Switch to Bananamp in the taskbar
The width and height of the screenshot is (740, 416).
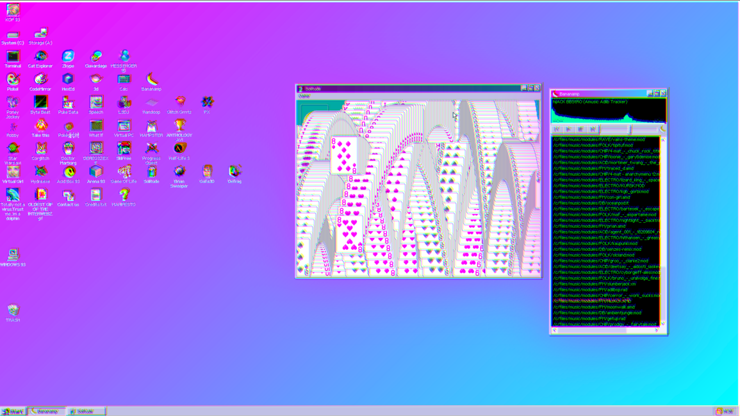coord(45,412)
